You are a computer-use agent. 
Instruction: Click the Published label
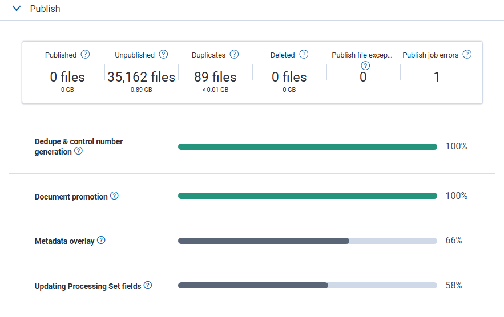point(61,55)
